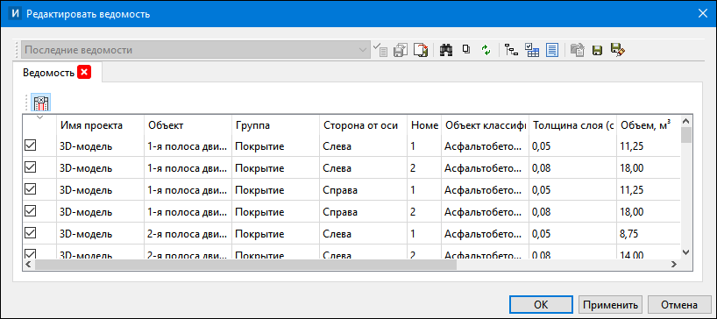Screen dimensions: 717x319
Task: Uncheck the row 1-я полоса Справа number 1
Action: point(30,189)
